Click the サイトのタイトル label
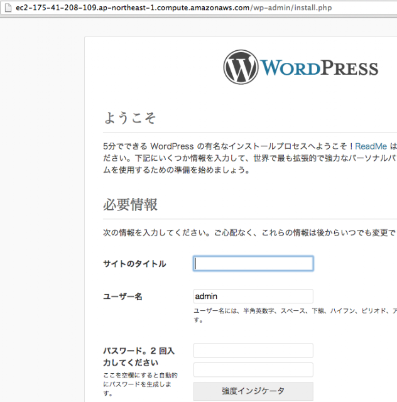 click(134, 264)
